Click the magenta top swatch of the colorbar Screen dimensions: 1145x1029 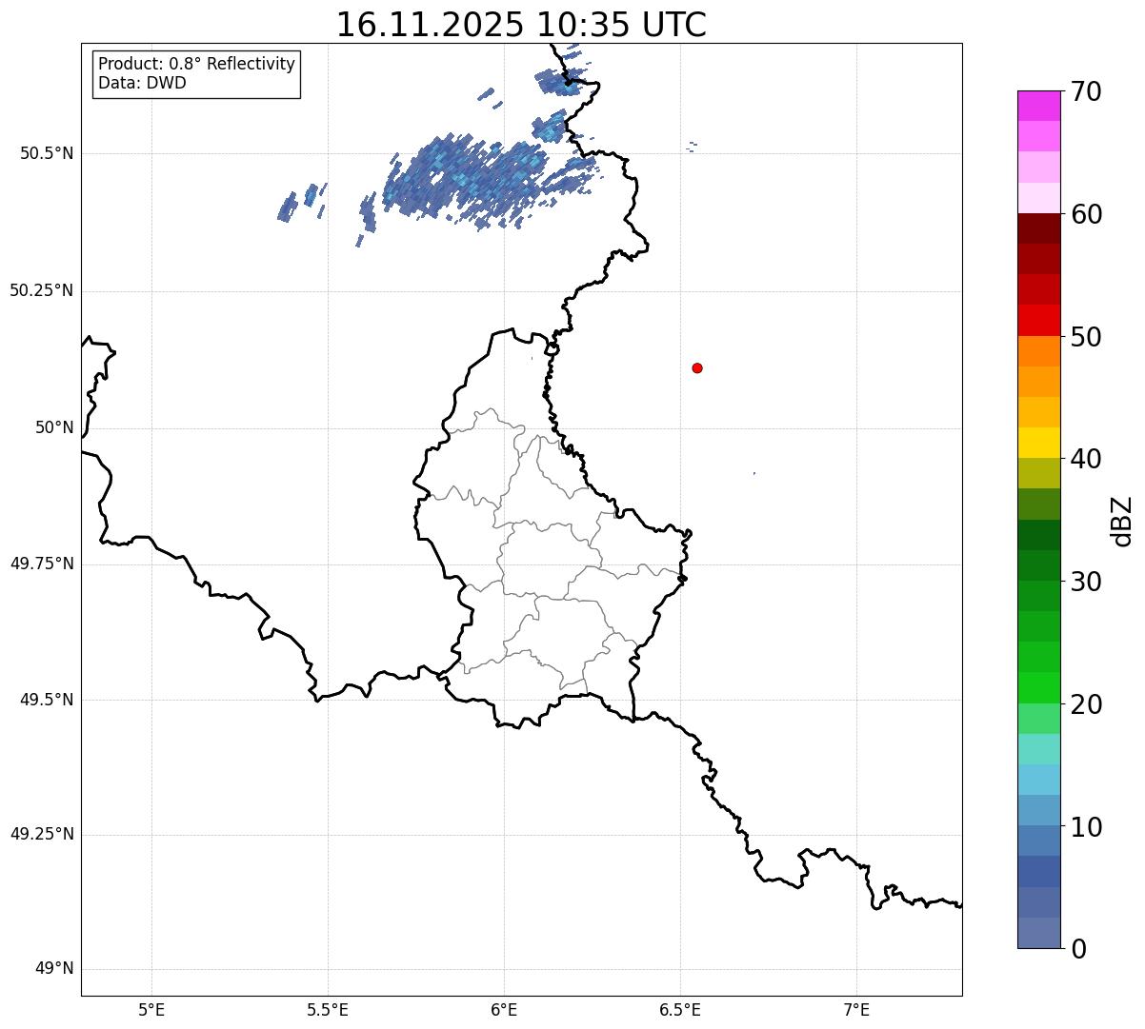(x=1039, y=106)
